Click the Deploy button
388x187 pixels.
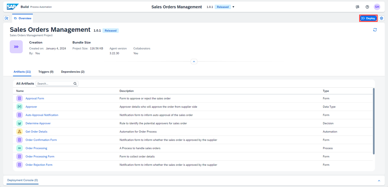pyautogui.click(x=368, y=18)
